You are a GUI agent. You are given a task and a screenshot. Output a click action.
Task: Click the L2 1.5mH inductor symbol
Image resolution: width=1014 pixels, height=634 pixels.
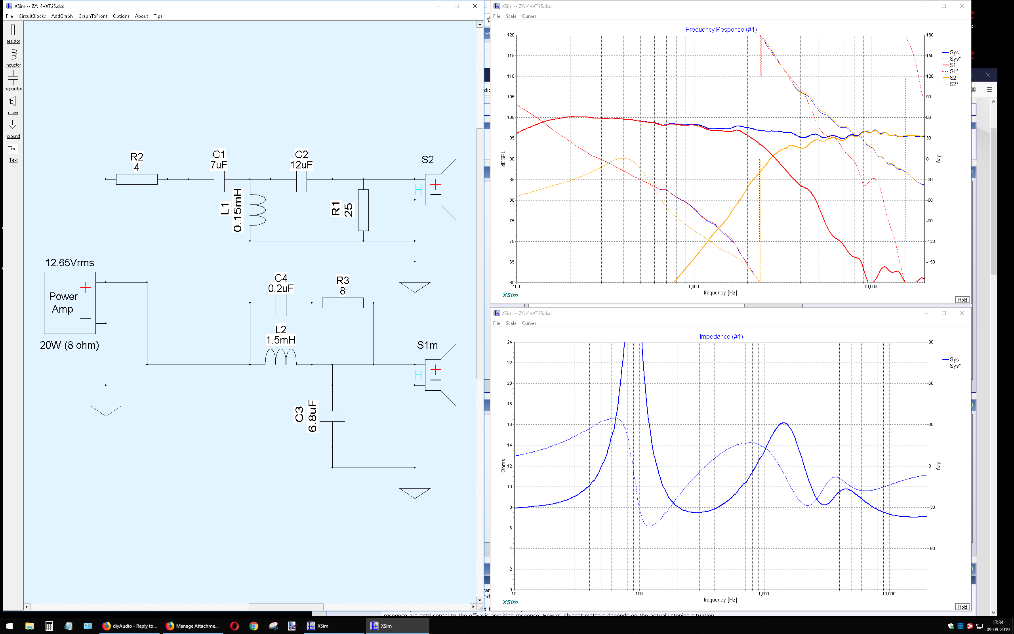[x=281, y=357]
